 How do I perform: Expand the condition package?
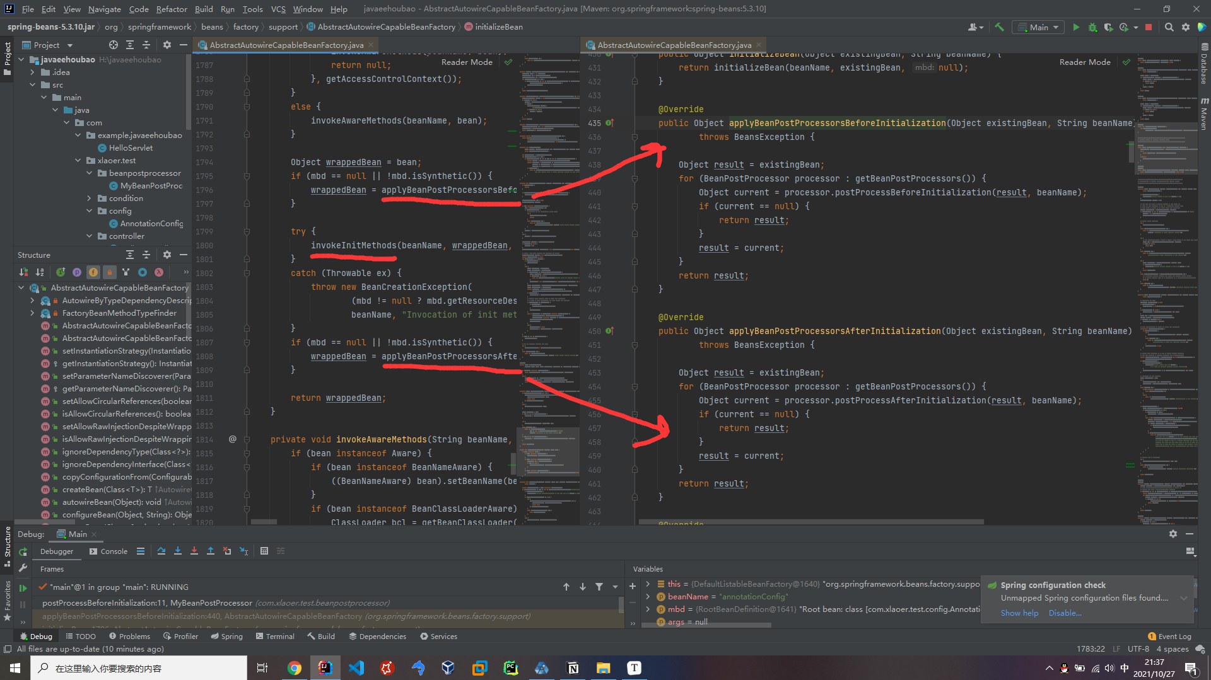tap(90, 199)
